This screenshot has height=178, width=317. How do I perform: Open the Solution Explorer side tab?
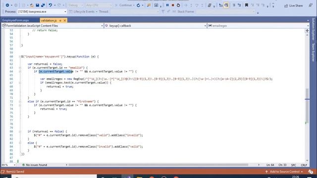314,29
